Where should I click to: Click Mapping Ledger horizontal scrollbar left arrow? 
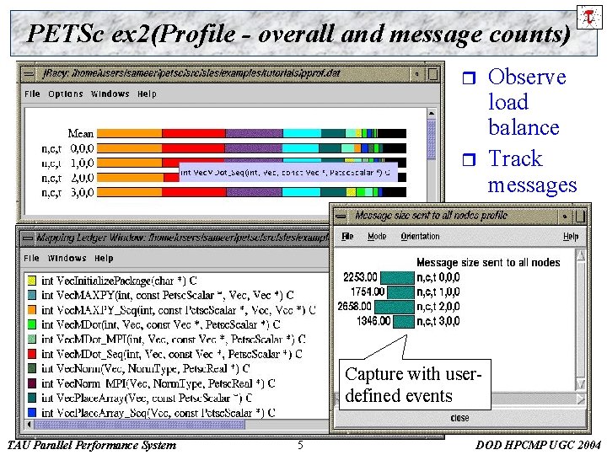click(x=29, y=425)
